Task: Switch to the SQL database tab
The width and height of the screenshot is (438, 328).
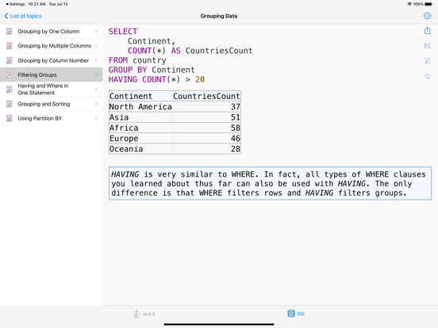Action: (x=296, y=314)
